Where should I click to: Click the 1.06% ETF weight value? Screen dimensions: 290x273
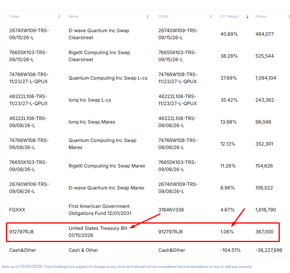click(227, 232)
